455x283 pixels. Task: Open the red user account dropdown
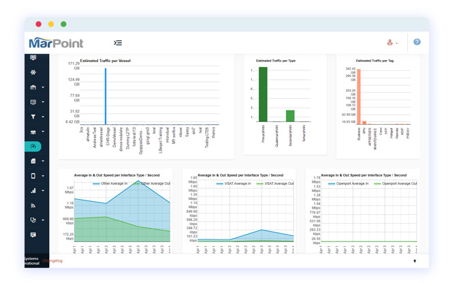(392, 43)
